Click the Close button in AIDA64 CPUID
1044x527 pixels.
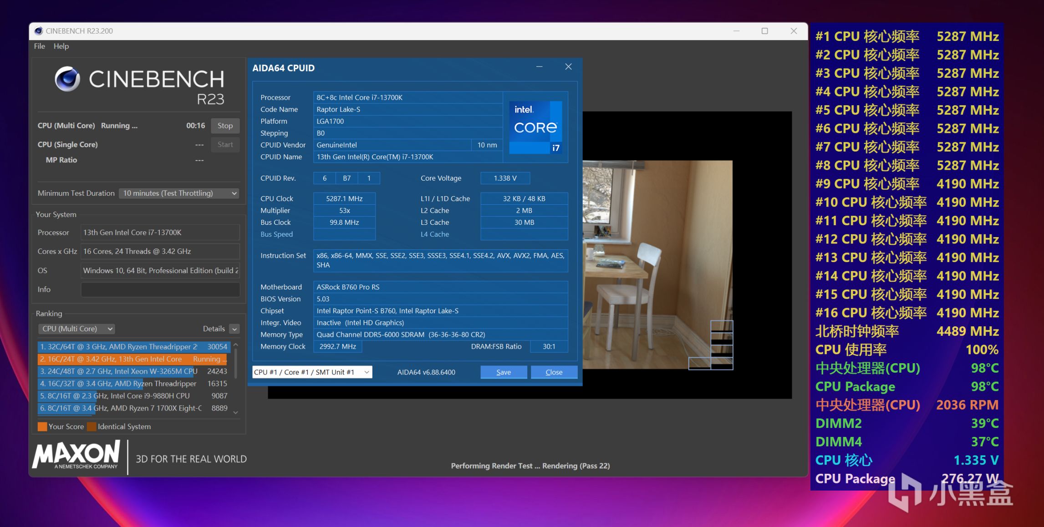click(x=554, y=372)
